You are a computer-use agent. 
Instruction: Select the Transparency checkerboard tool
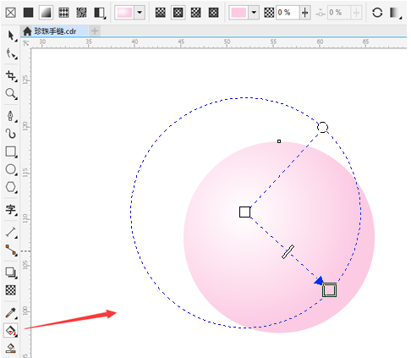11,290
